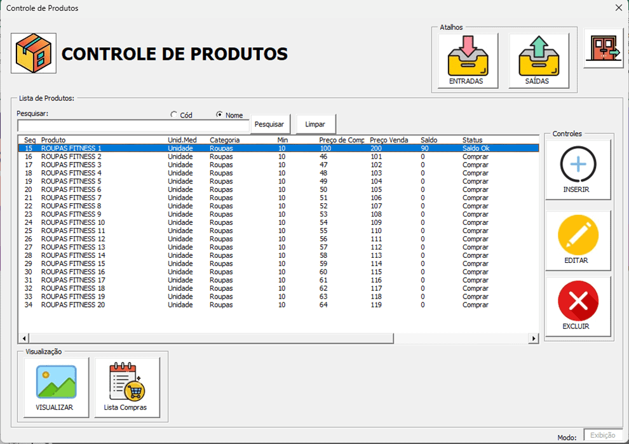Click into the Pesquisar text field

(x=133, y=126)
